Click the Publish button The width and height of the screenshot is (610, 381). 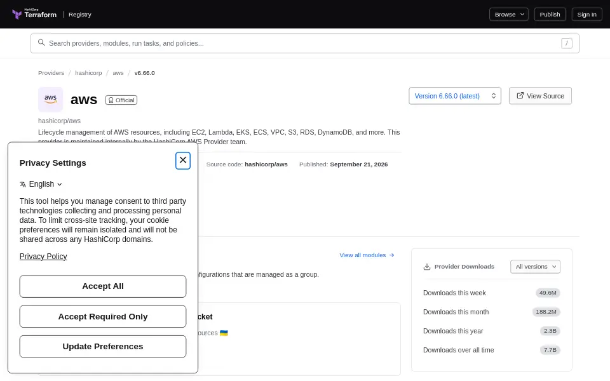pos(550,15)
